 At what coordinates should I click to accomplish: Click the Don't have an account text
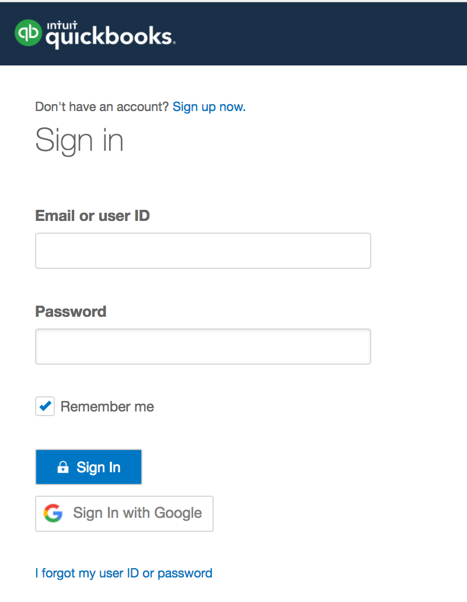coord(102,107)
